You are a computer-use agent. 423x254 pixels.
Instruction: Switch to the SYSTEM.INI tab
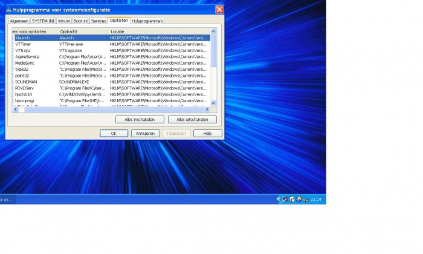tap(43, 21)
